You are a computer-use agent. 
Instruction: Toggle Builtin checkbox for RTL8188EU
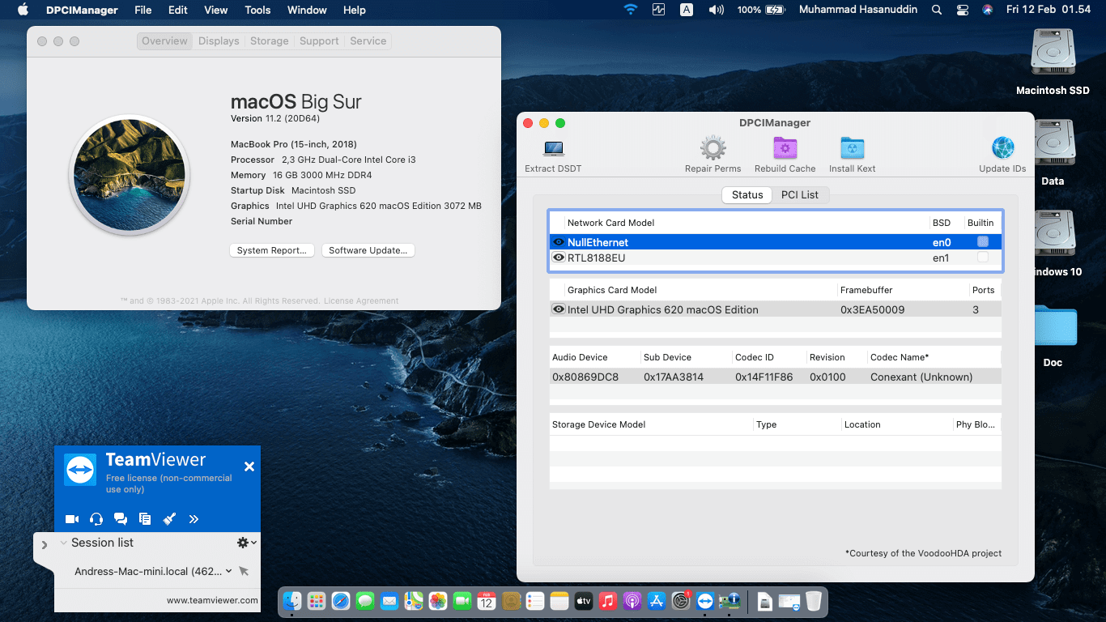coord(983,257)
